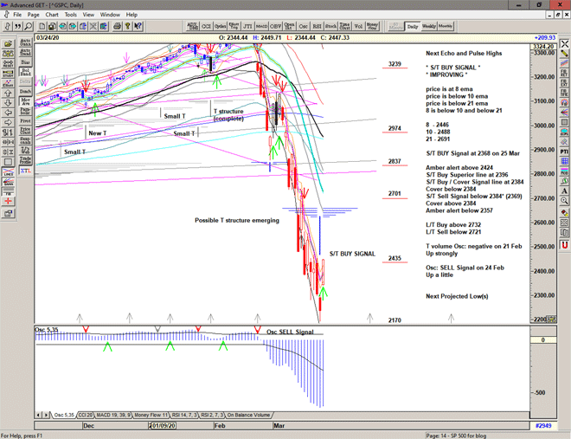Toggle the Mov Ave study on chart

coord(25,103)
